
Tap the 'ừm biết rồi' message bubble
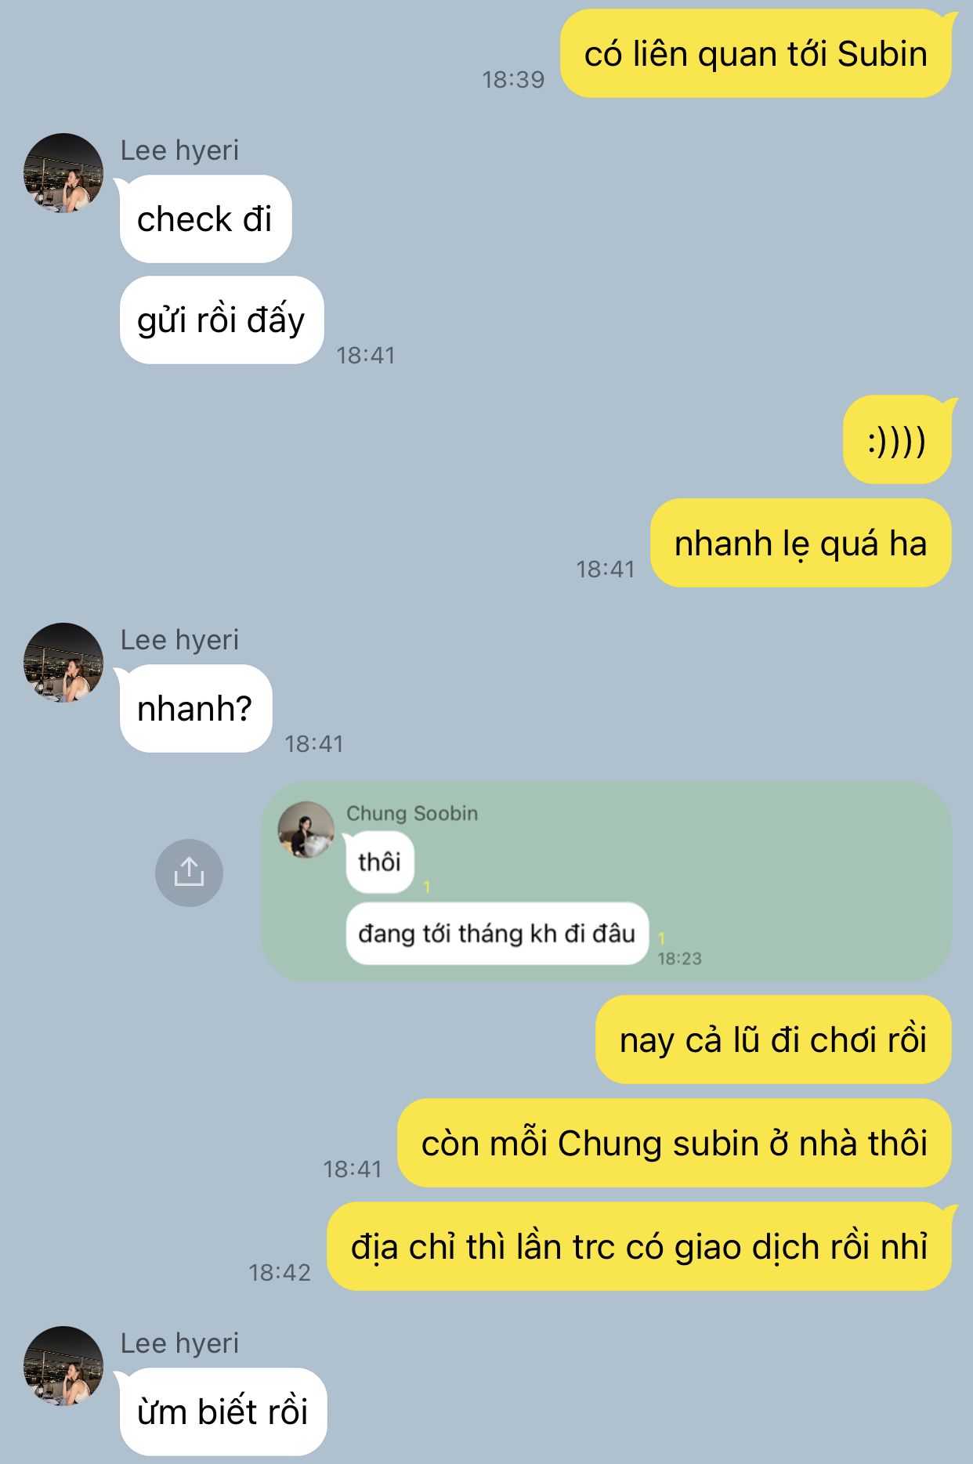[x=223, y=1412]
